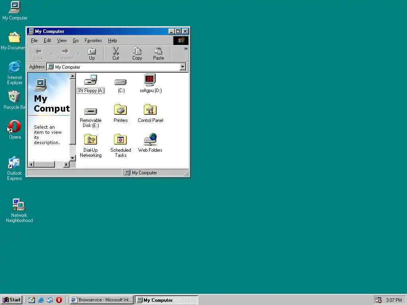Select the Opera desktop icon
Image resolution: width=407 pixels, height=305 pixels.
15,130
